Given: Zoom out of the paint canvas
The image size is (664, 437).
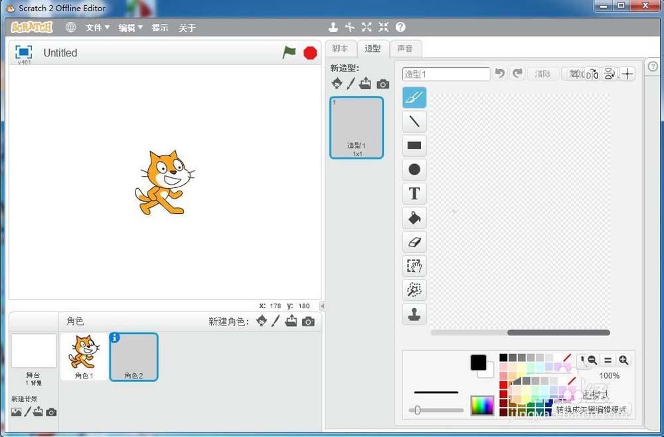Looking at the screenshot, I should point(592,361).
